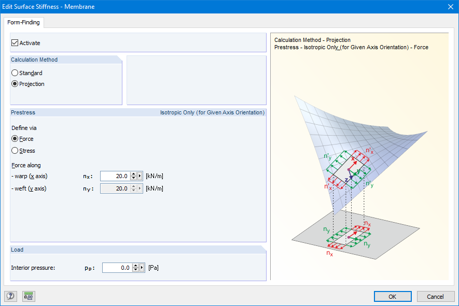
Task: Select the Standard calculation method
Action: tap(16, 72)
